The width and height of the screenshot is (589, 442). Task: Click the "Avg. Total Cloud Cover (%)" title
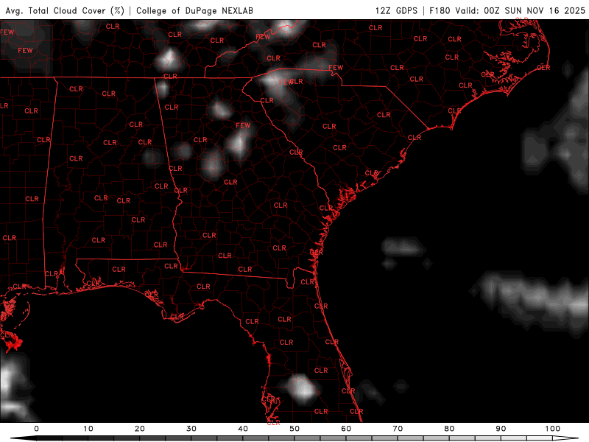[x=65, y=10]
